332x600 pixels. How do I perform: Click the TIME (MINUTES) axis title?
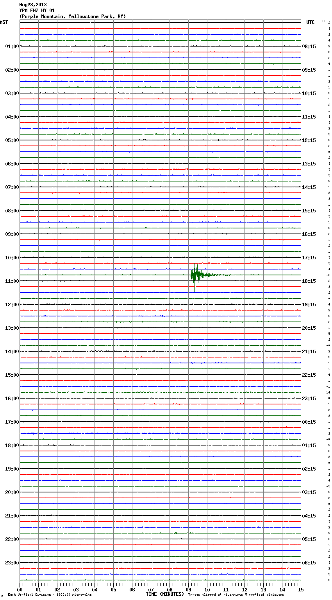coord(165,594)
